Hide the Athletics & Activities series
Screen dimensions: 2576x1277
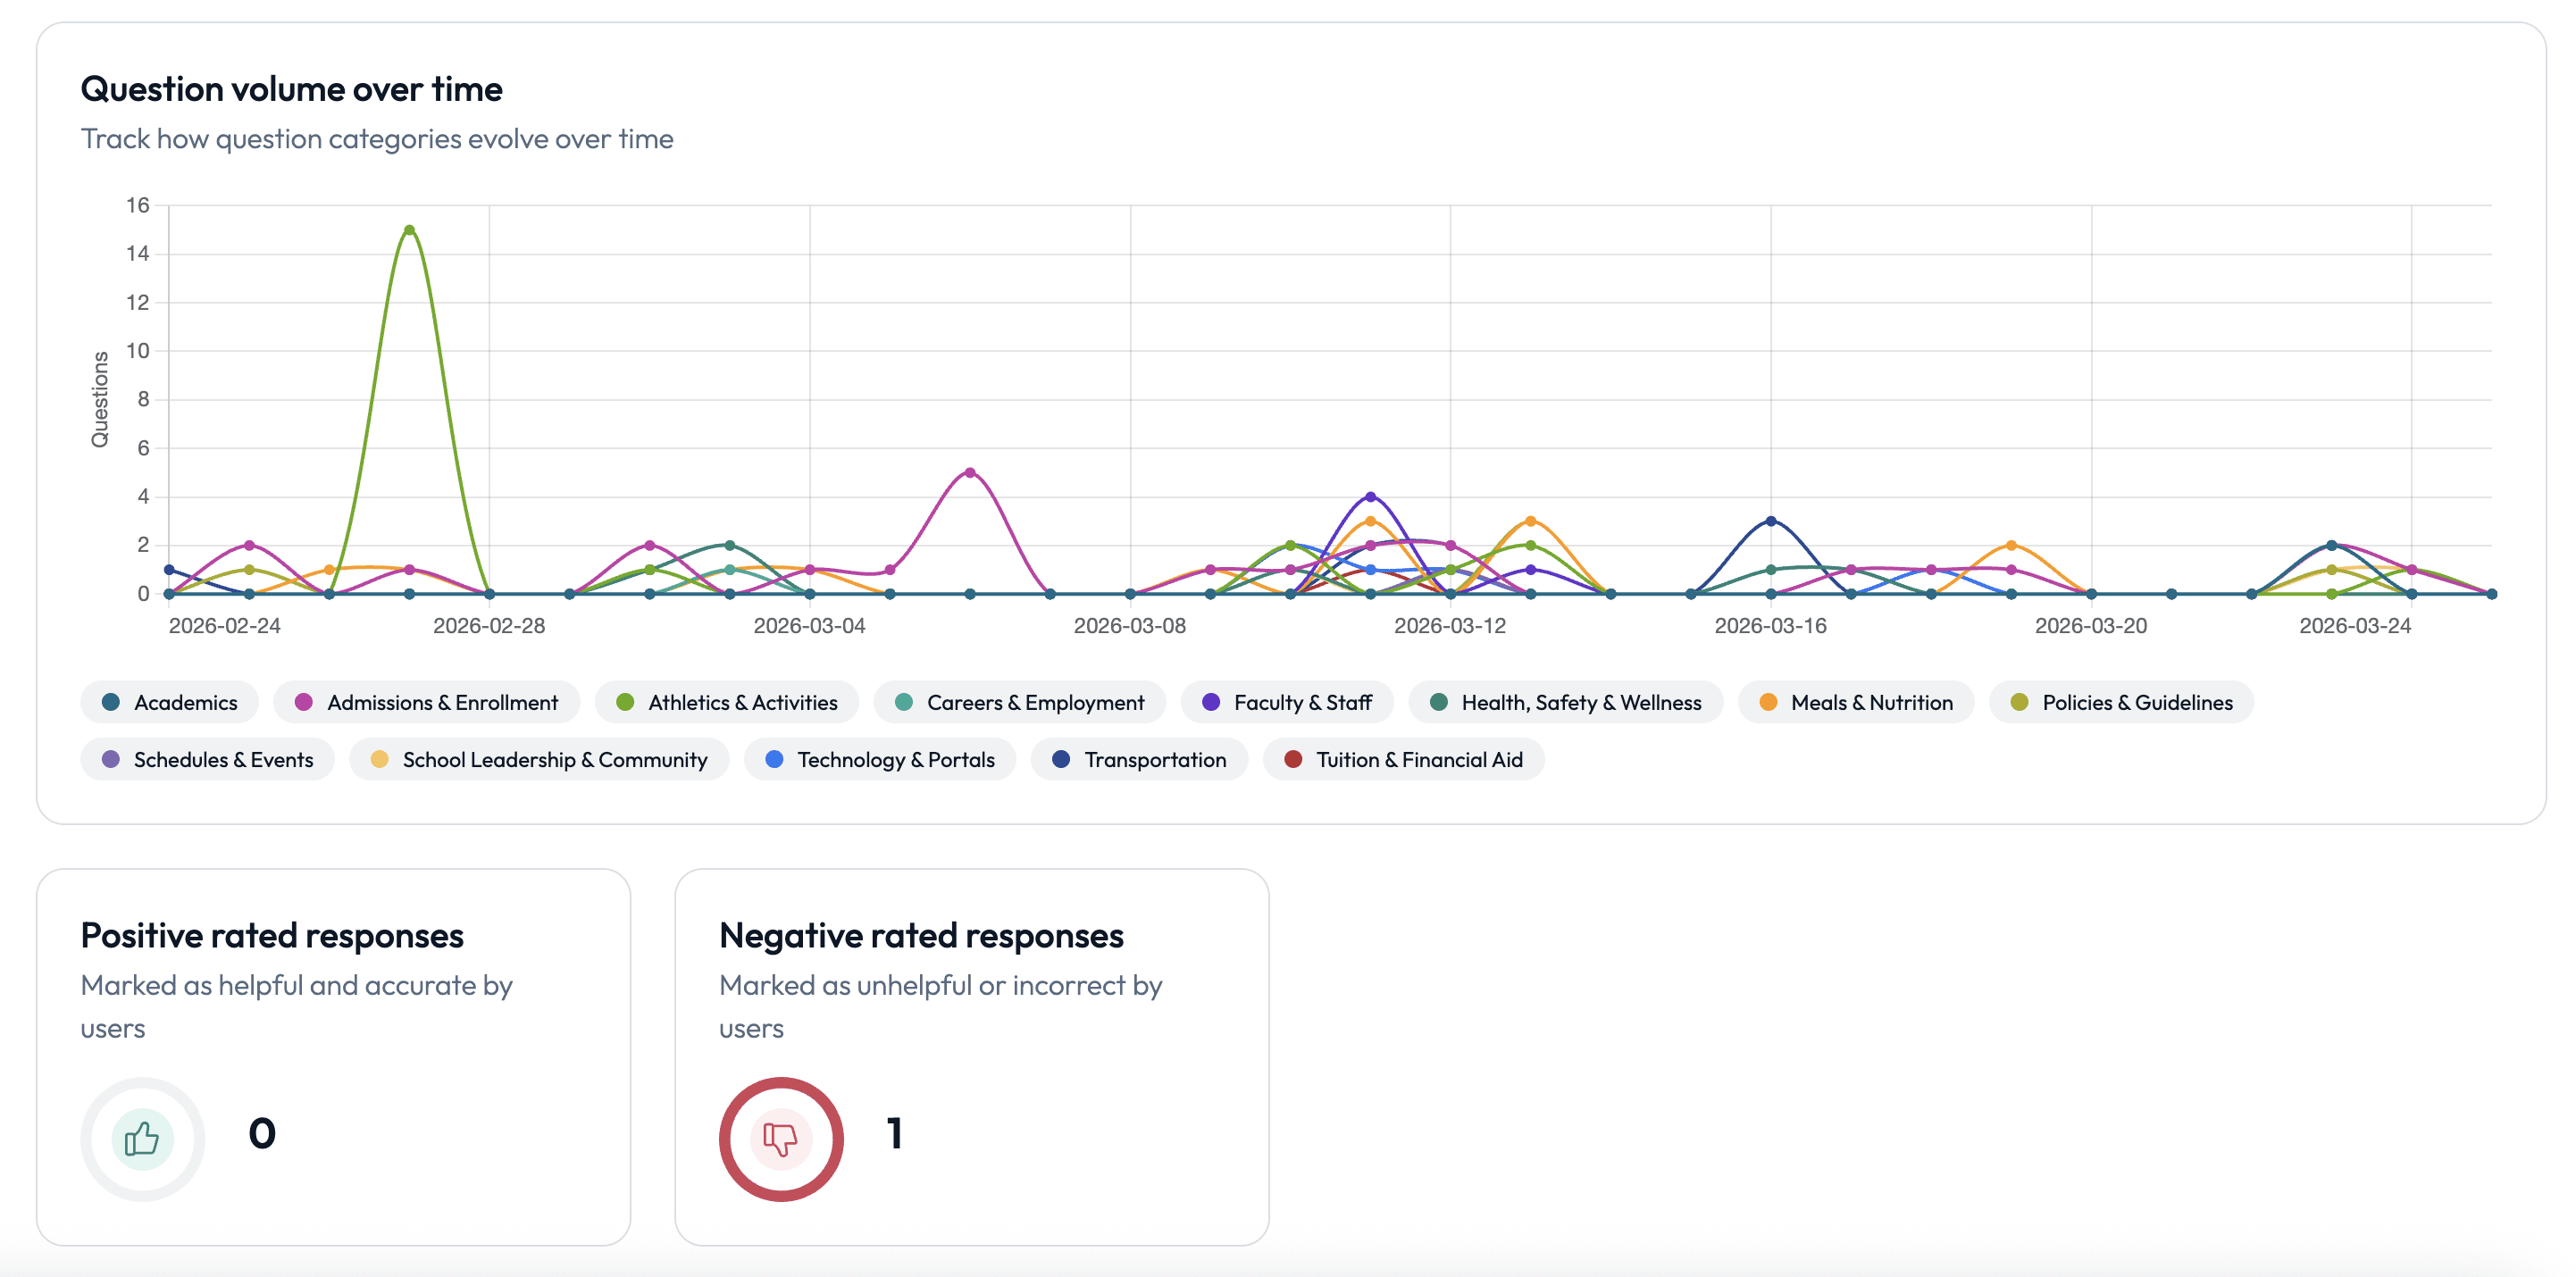click(727, 702)
